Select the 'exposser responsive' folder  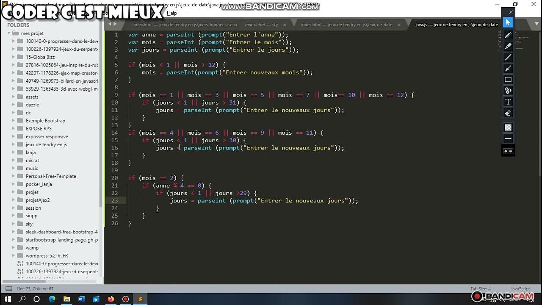point(47,136)
